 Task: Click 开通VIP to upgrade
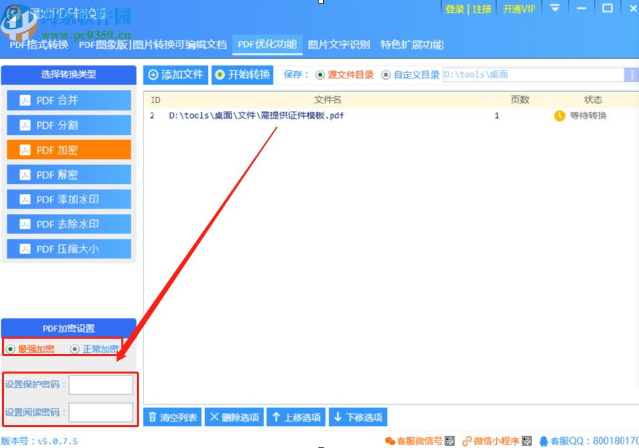pos(518,9)
